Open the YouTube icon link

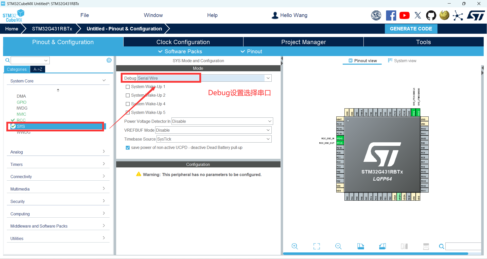[x=405, y=15]
